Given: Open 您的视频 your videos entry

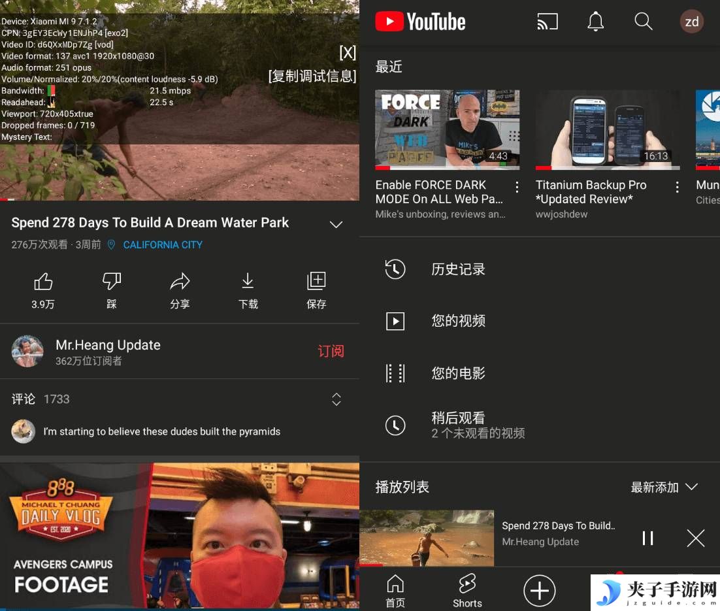Looking at the screenshot, I should (540, 321).
